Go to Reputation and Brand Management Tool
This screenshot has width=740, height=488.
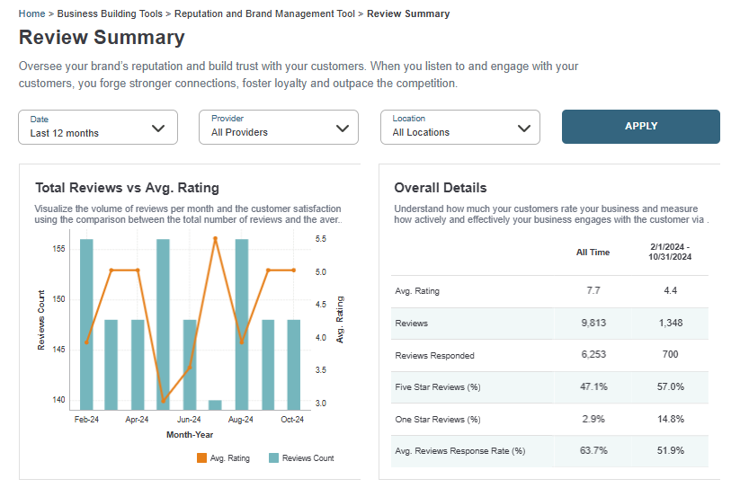[x=265, y=14]
